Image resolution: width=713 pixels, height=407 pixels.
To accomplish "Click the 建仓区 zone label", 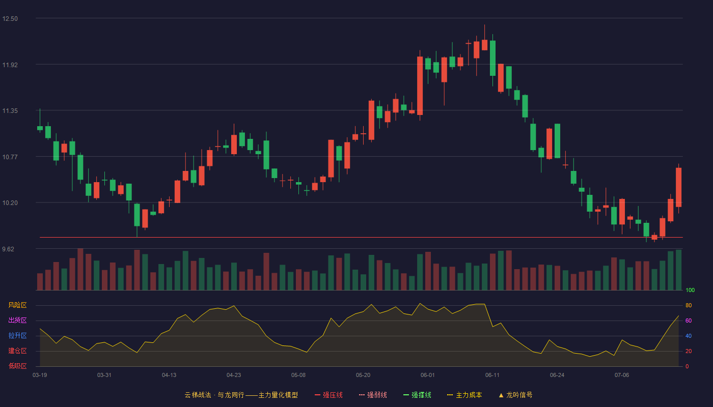I will point(17,351).
